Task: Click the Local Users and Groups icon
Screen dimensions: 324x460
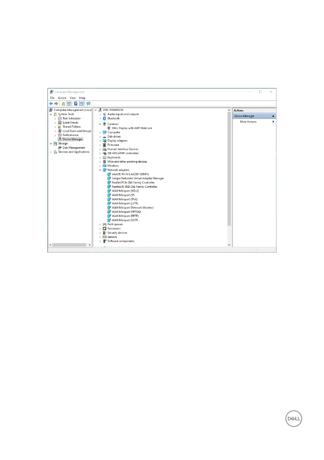Action: (x=60, y=131)
